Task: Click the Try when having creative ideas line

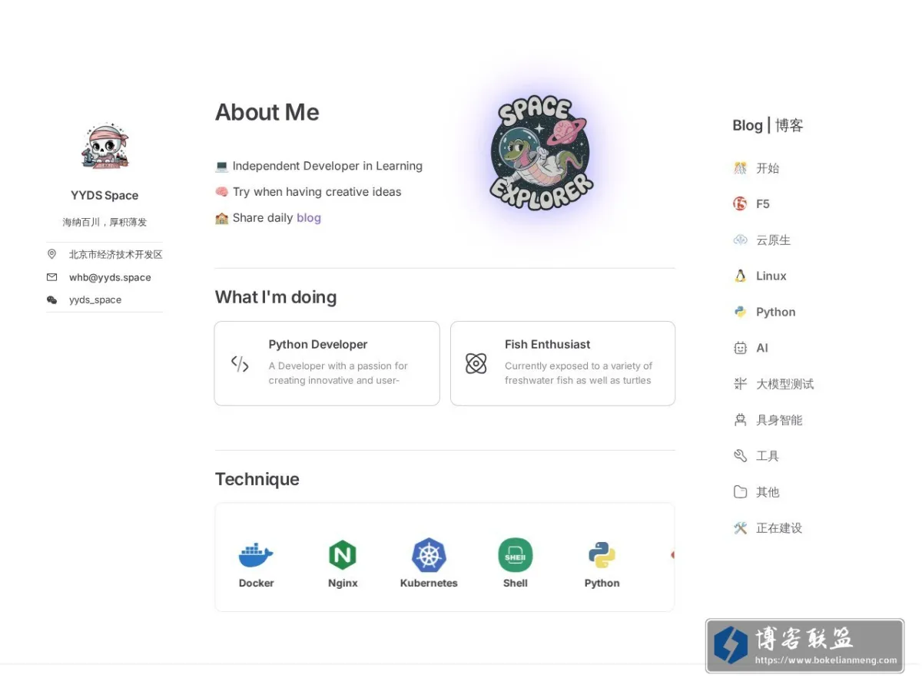Action: point(308,192)
